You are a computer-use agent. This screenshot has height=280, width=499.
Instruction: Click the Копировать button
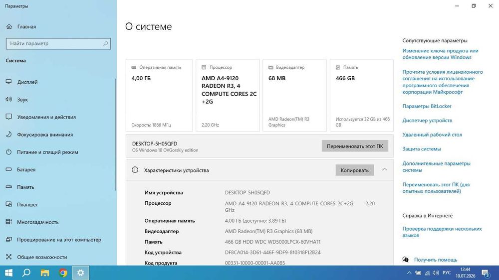(354, 170)
